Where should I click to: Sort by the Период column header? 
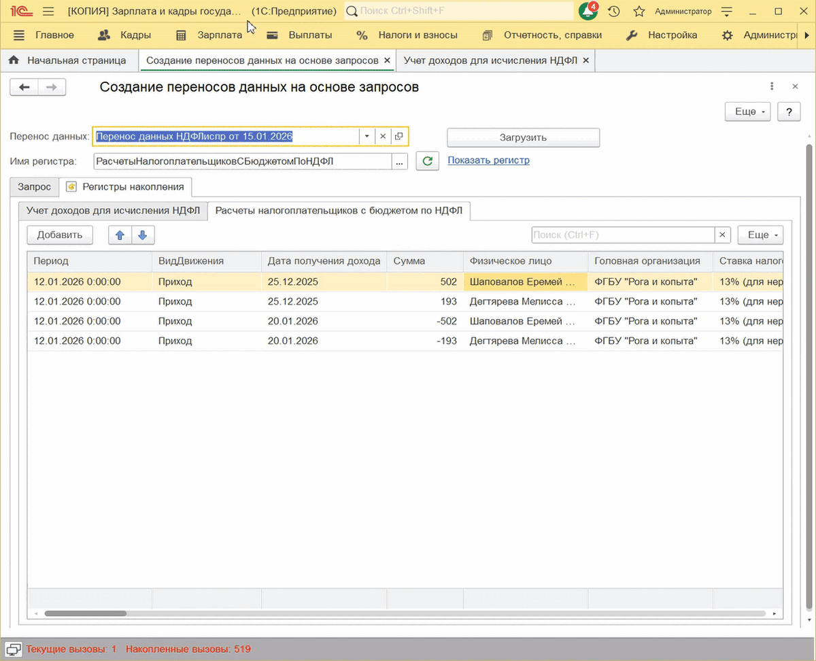click(x=89, y=261)
